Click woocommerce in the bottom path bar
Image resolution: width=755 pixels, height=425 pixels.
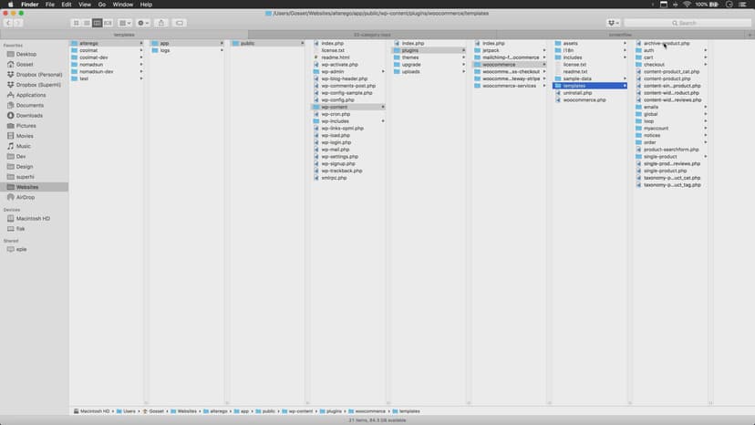(x=369, y=411)
